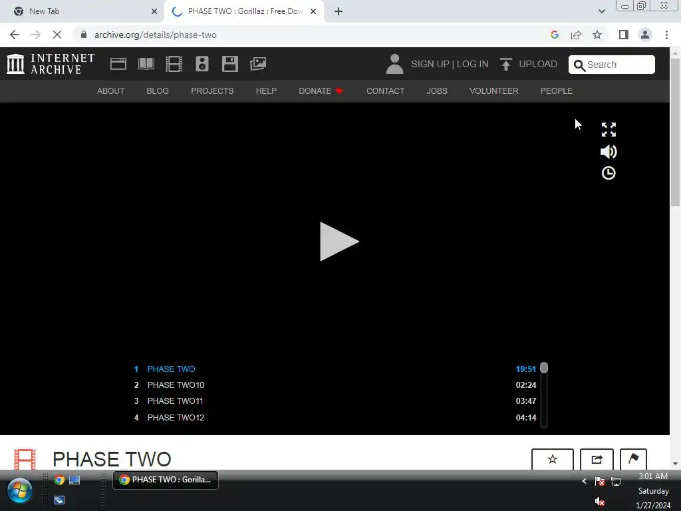Open the Texts book icon
The image size is (681, 511).
(146, 64)
